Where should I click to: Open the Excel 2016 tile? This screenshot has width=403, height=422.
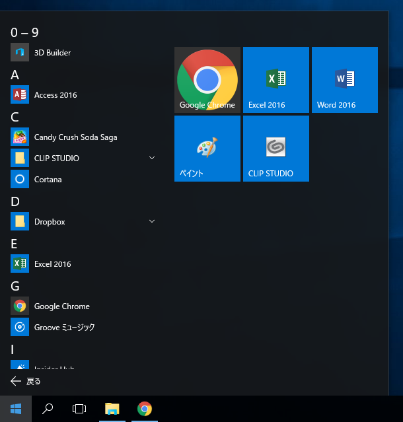276,80
